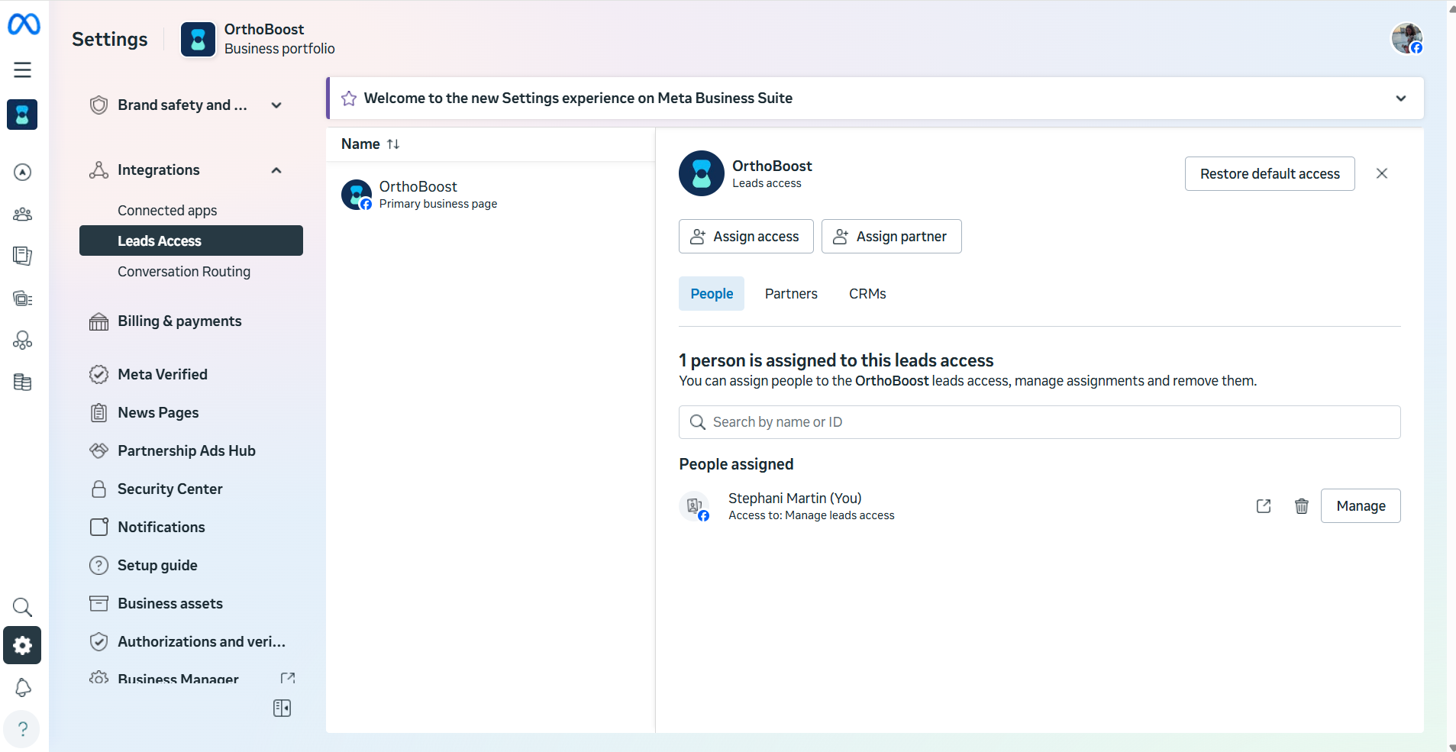
Task: Switch to the CRMs tab
Action: (867, 293)
